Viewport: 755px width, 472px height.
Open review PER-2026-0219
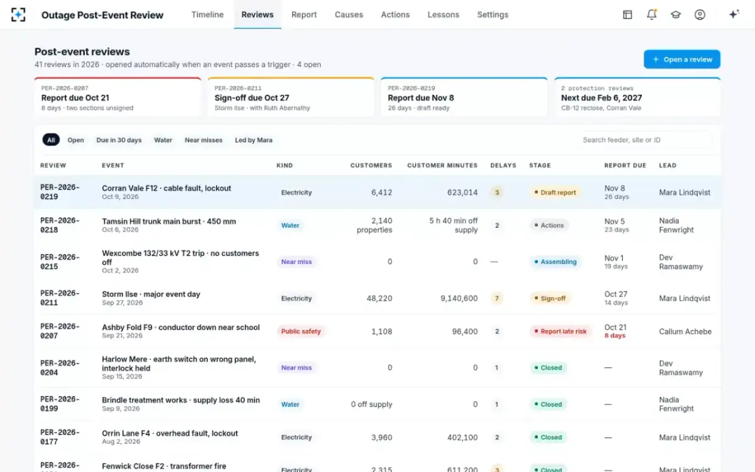tap(60, 192)
